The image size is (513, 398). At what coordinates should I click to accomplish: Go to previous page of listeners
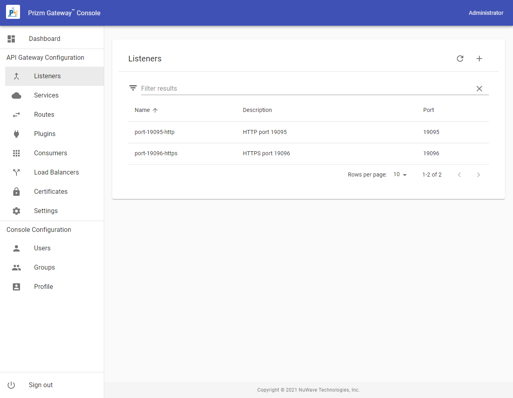pyautogui.click(x=459, y=175)
